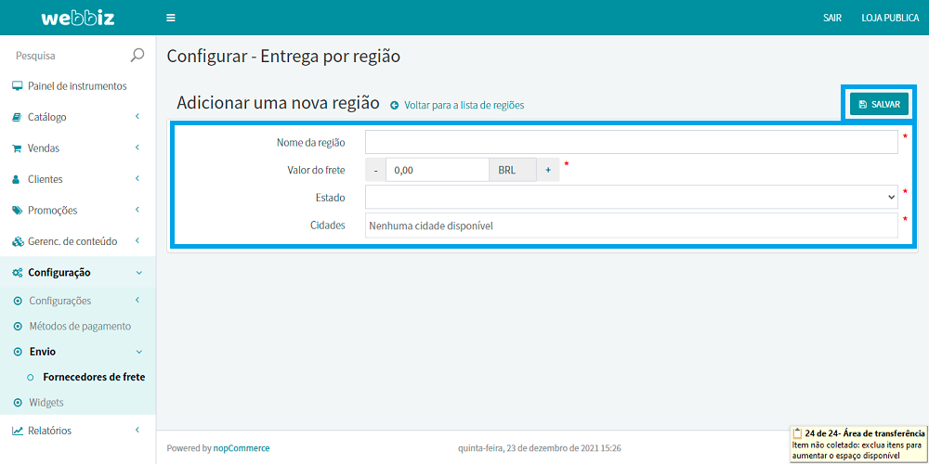The height and width of the screenshot is (464, 929).
Task: Click the Relatórios chart icon
Action: pyautogui.click(x=17, y=431)
